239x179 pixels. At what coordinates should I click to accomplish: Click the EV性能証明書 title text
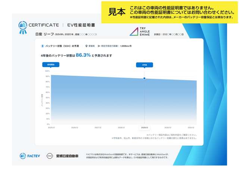[81, 25]
